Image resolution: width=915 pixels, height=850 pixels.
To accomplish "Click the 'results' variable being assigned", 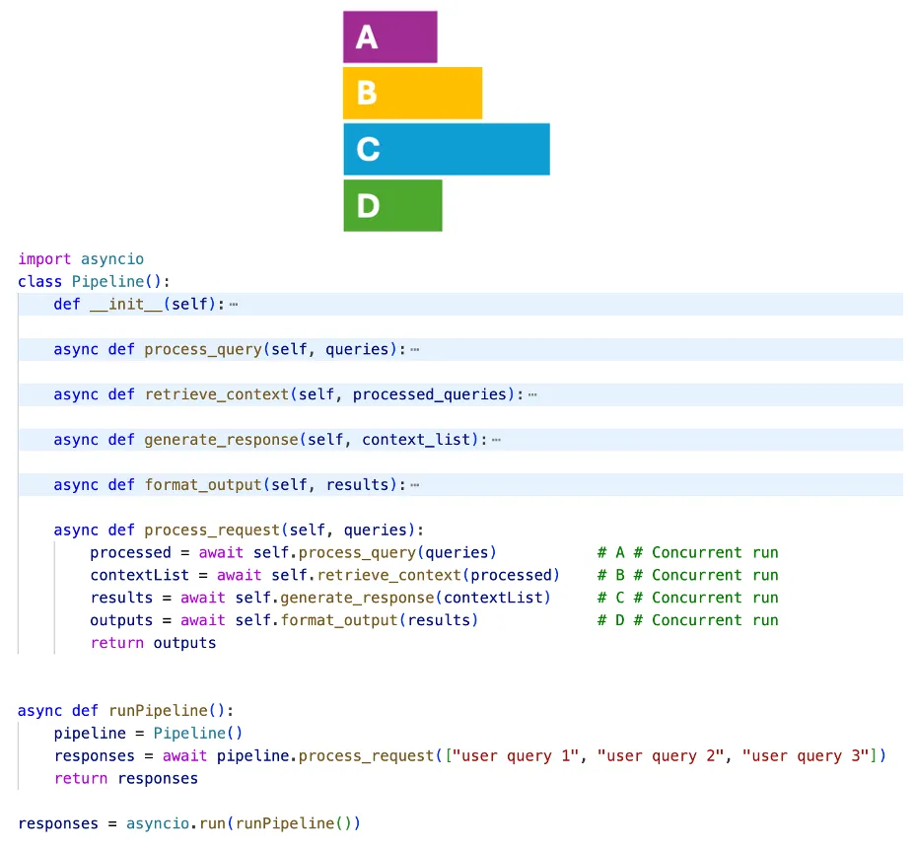I will coord(121,598).
